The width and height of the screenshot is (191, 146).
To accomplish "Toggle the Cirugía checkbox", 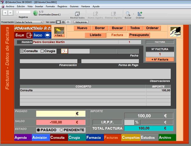I will tap(42, 51).
